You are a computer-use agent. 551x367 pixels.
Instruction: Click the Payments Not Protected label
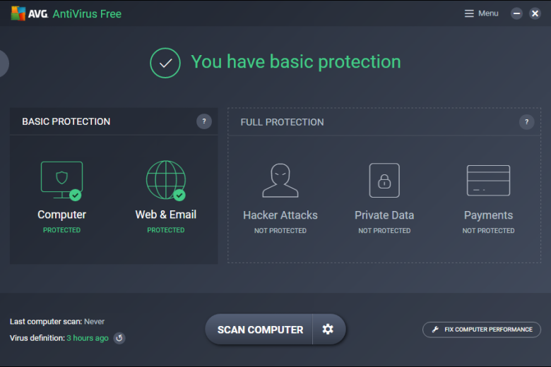[488, 231]
